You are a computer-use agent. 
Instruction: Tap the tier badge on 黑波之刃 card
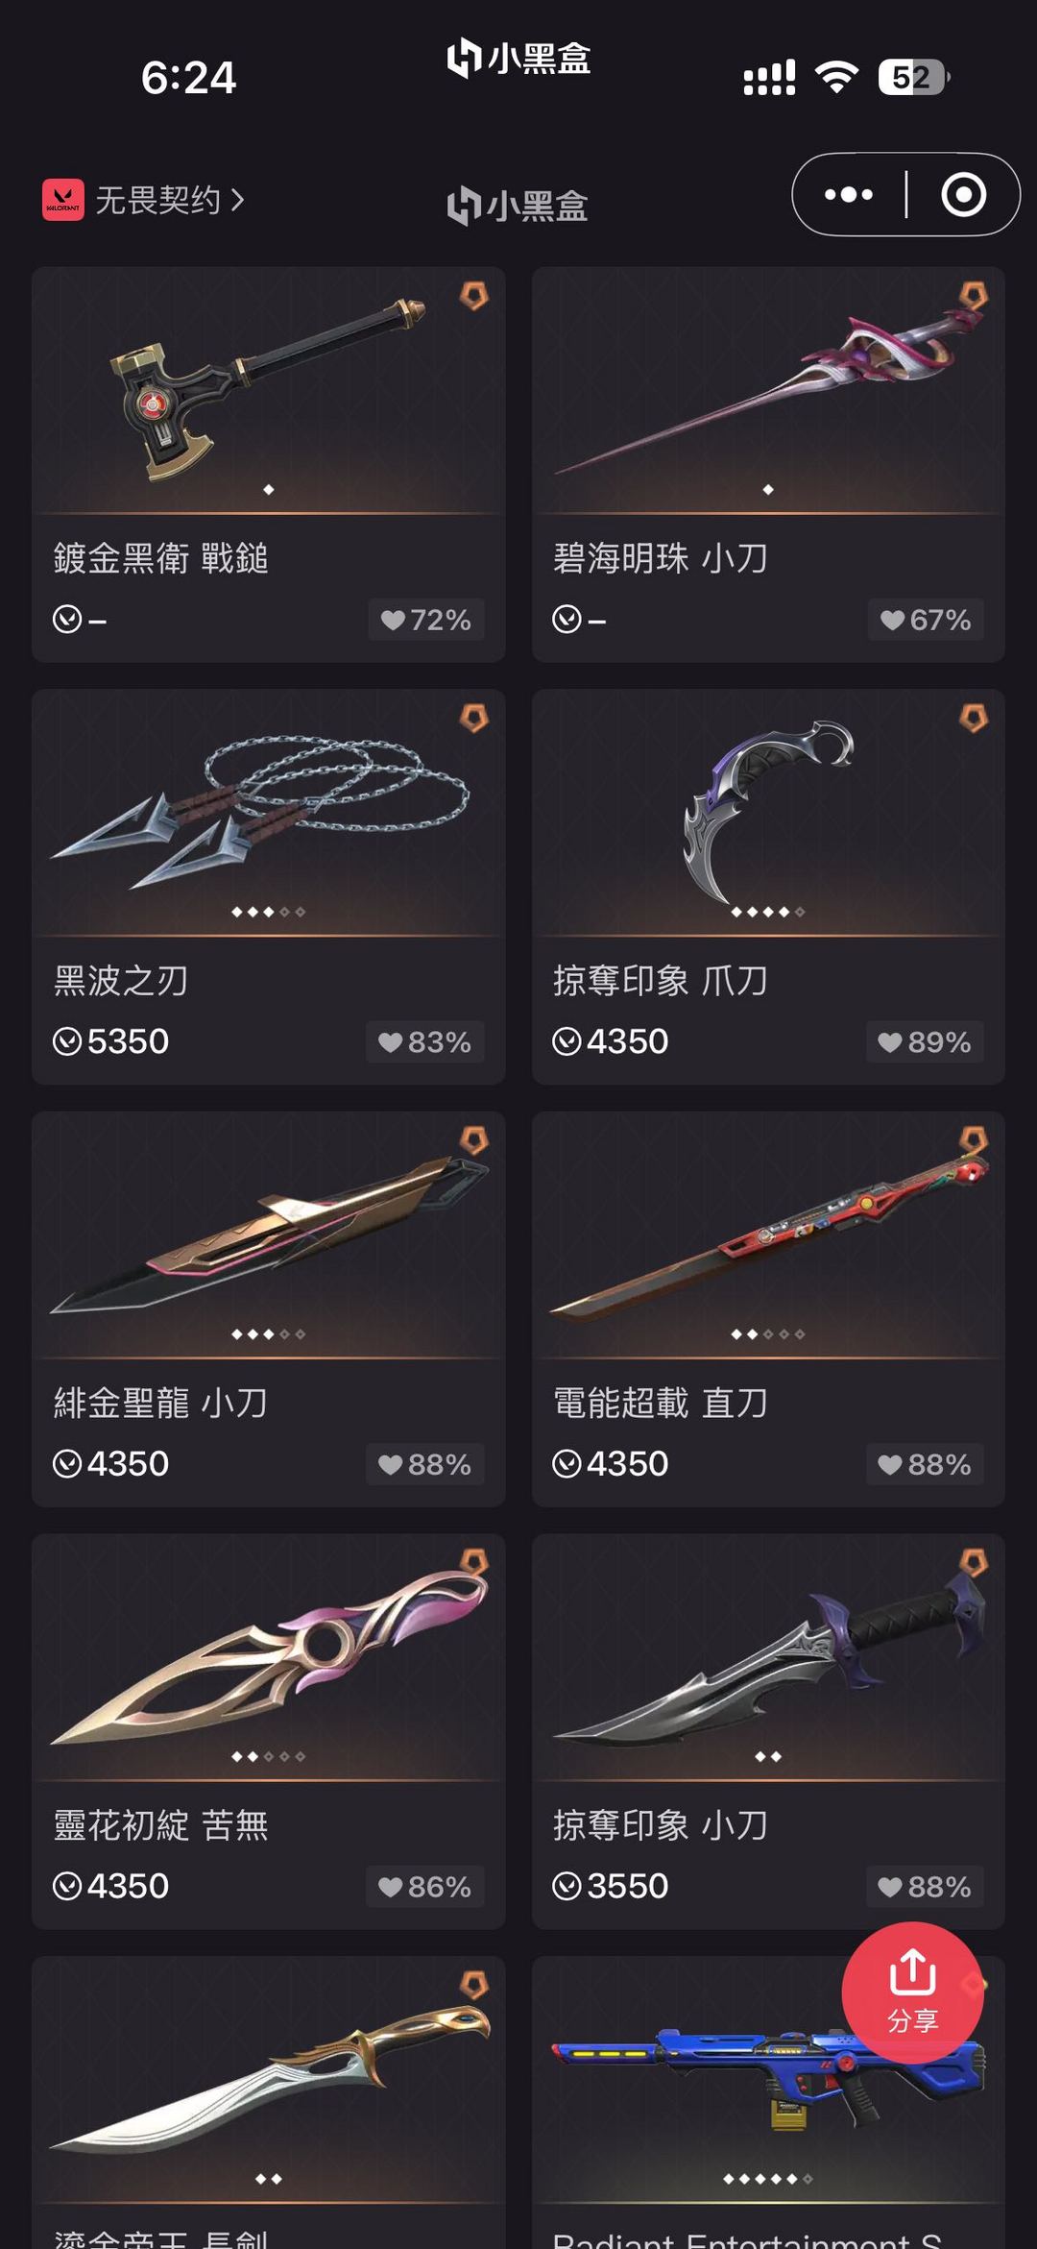474,718
